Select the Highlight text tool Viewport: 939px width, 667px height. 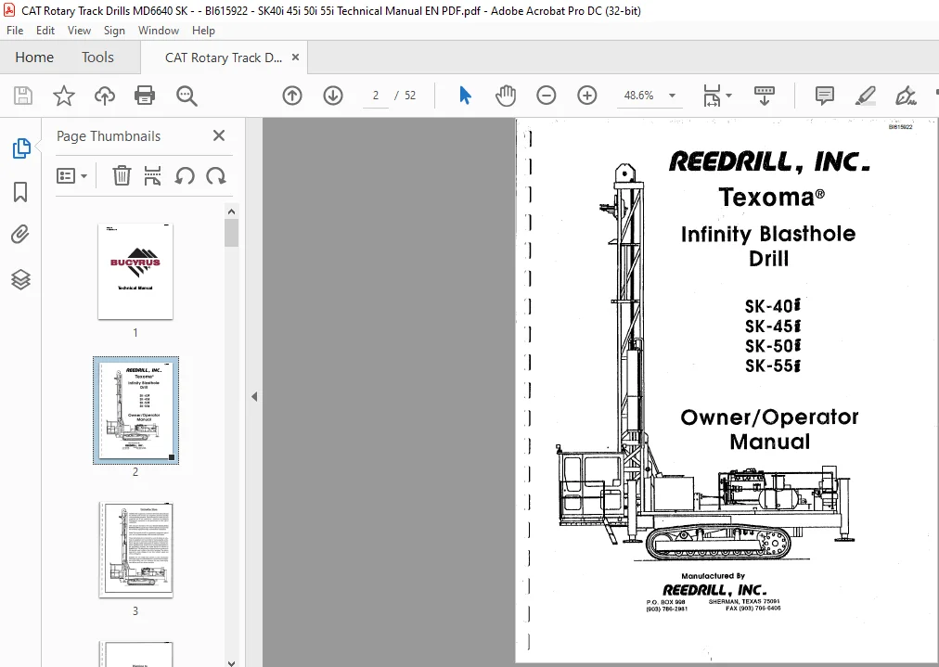[x=866, y=96]
